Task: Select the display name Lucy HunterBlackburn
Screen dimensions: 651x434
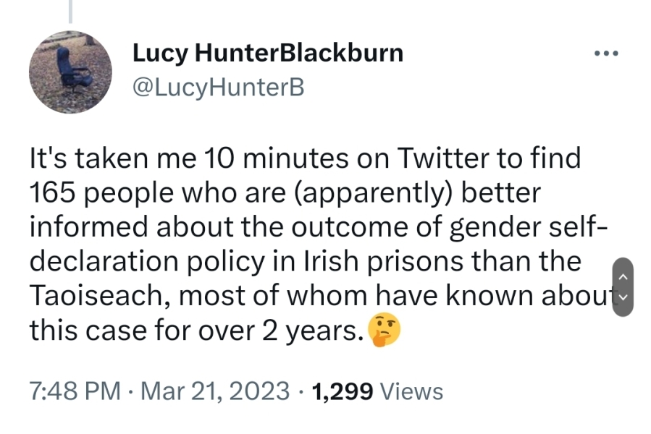Action: 267,52
